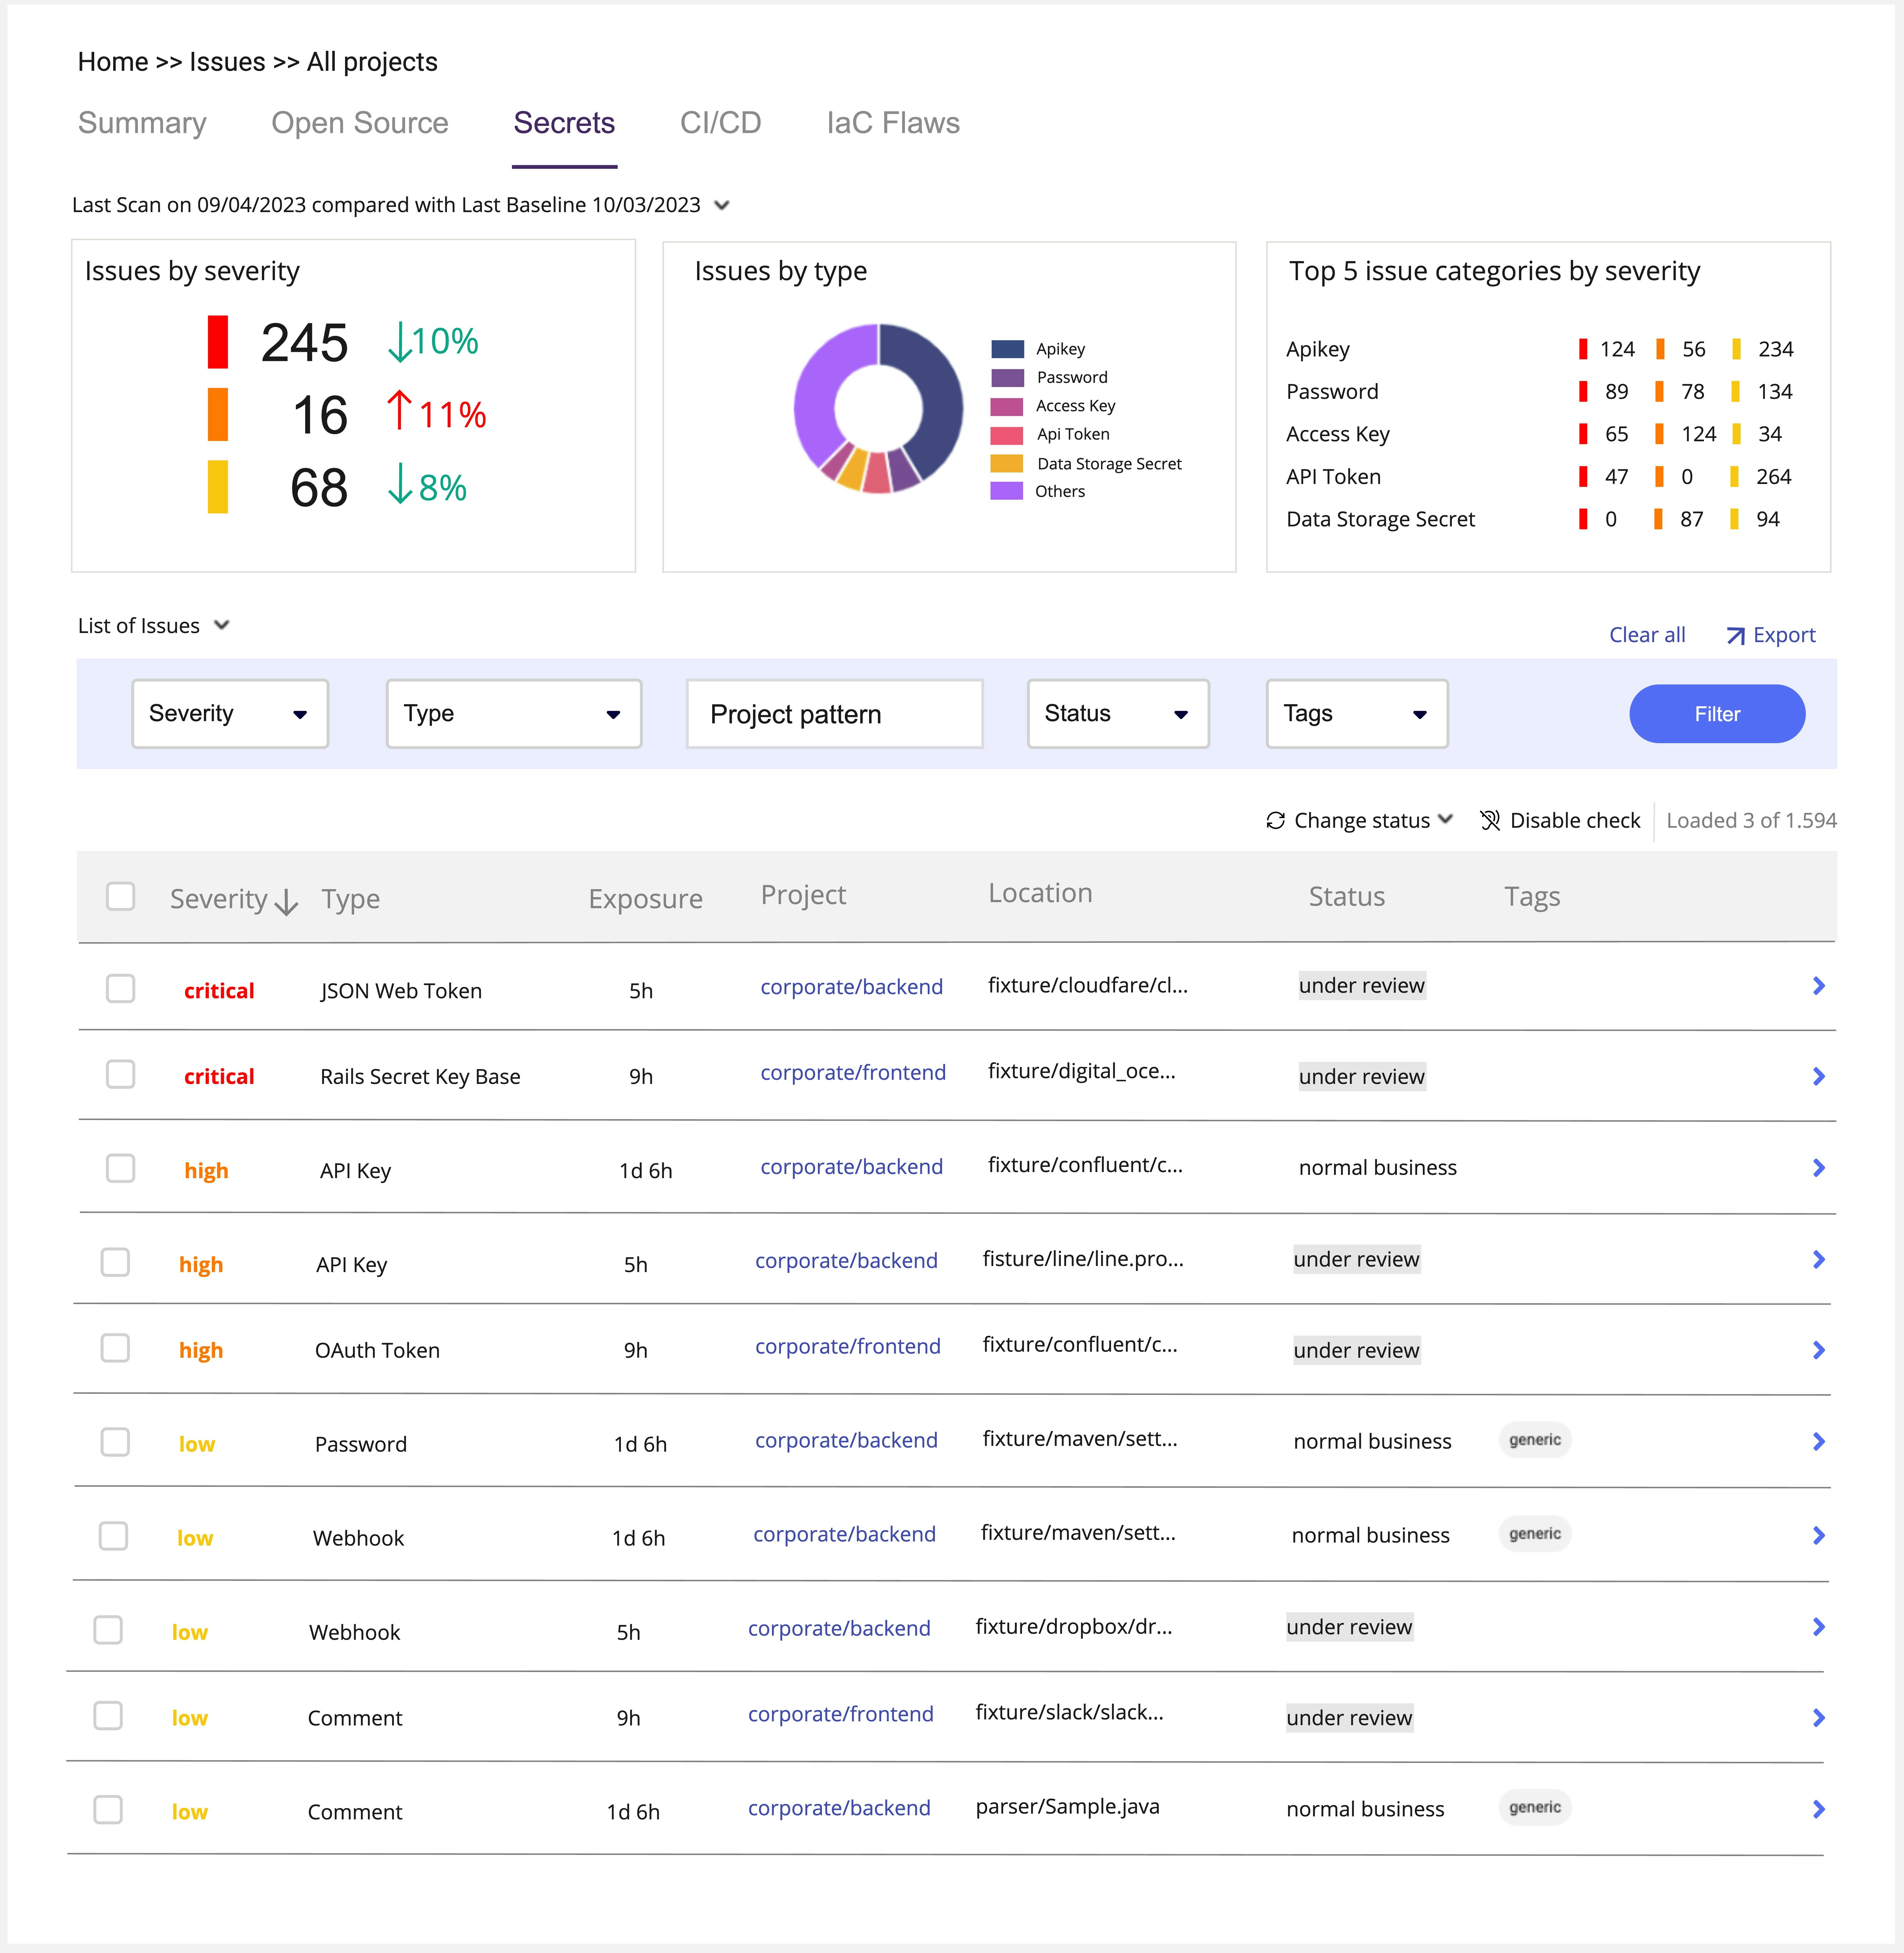Click the Location column header
This screenshot has height=1953, width=1904.
coord(1040,894)
